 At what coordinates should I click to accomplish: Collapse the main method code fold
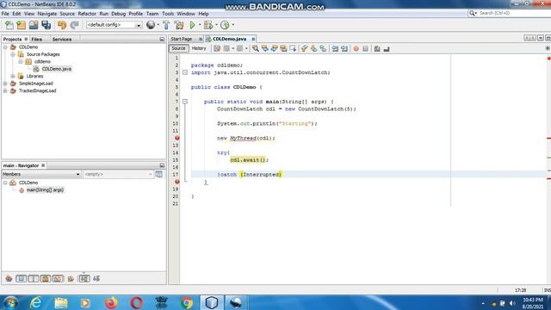tap(185, 102)
